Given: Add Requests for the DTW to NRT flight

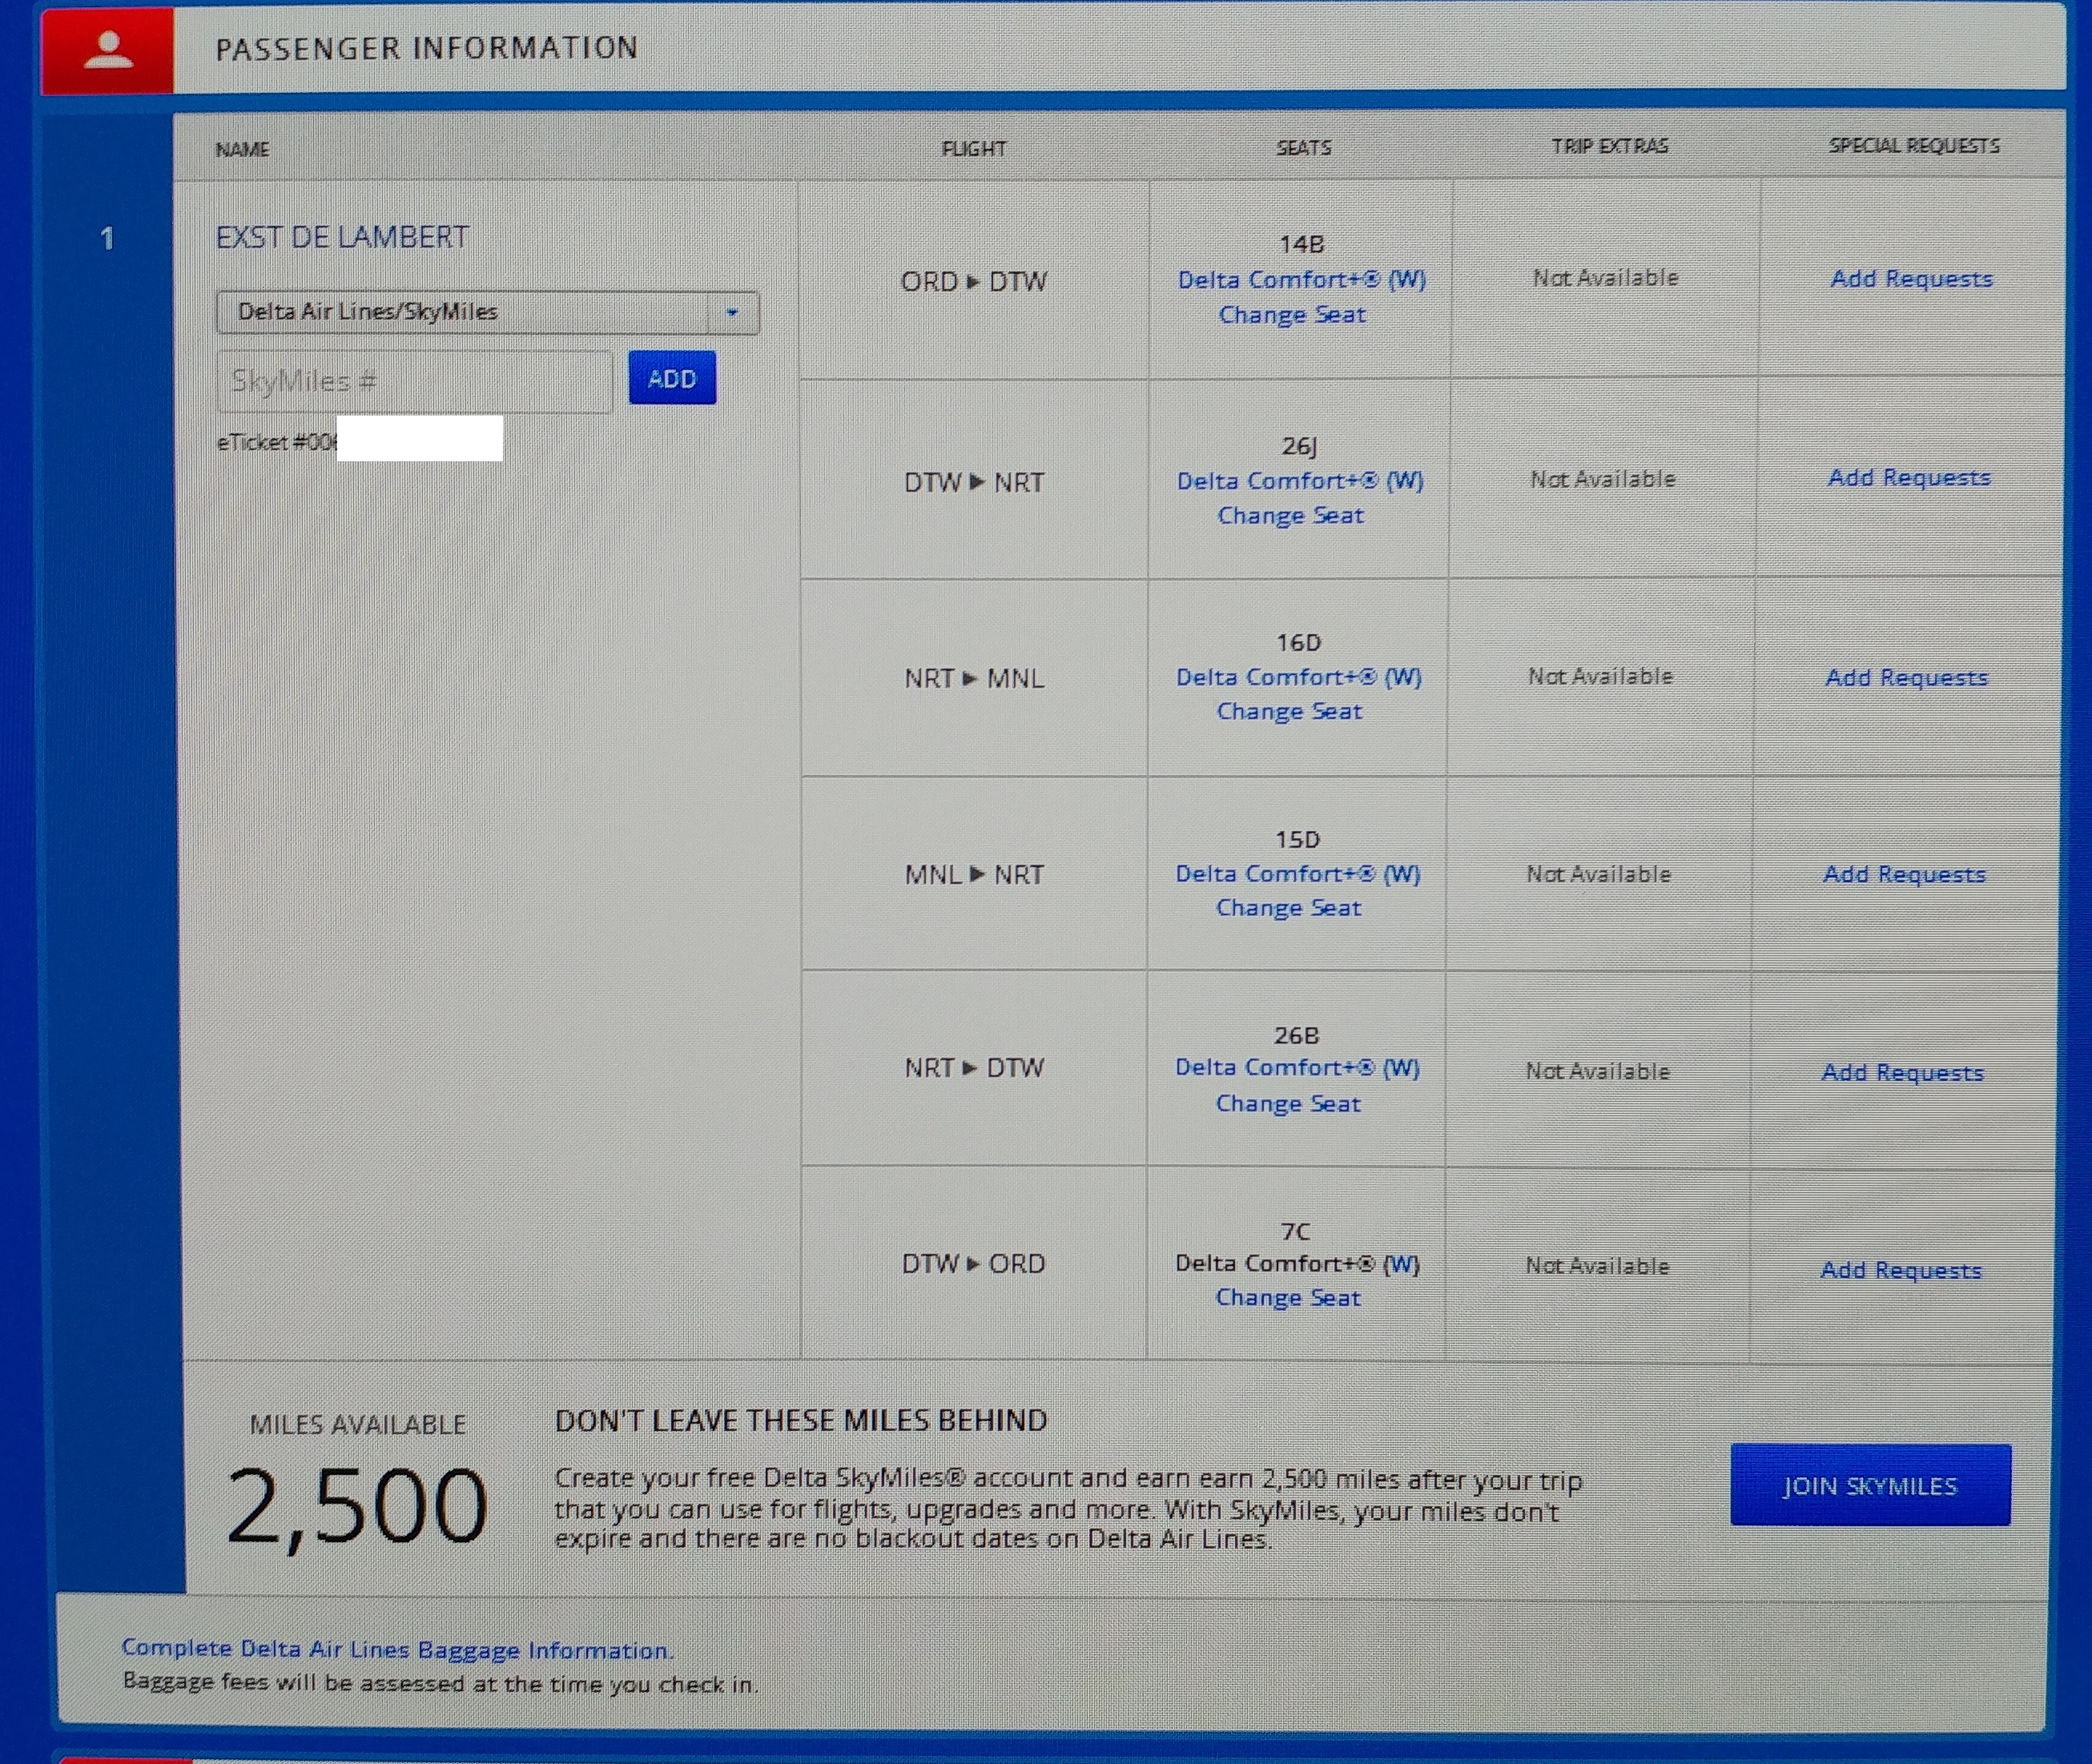Looking at the screenshot, I should (1909, 478).
